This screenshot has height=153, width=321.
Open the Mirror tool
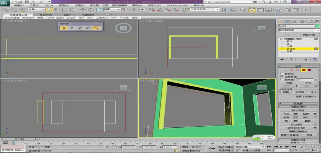225,10
